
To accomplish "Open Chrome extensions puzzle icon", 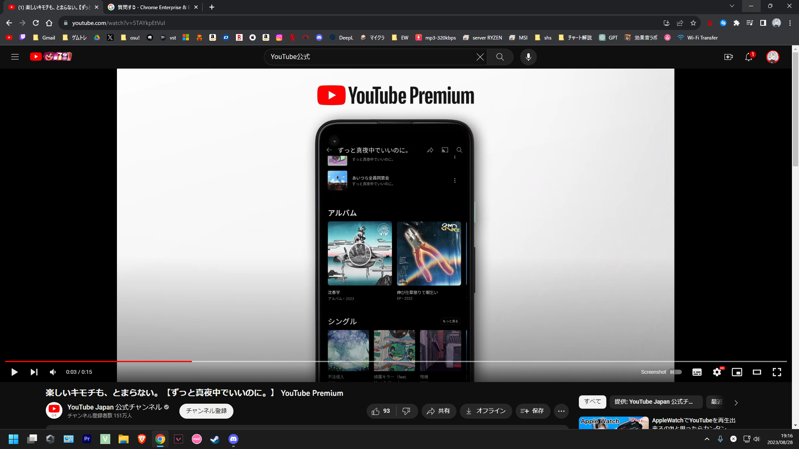I will pos(737,23).
